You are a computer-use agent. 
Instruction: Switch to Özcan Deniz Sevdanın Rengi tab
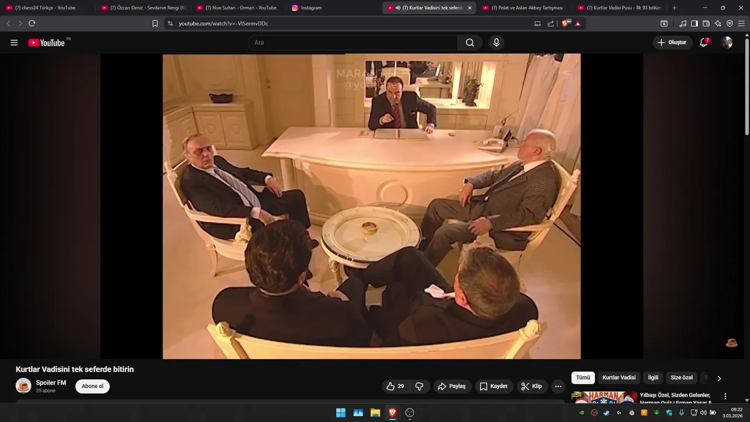[143, 8]
